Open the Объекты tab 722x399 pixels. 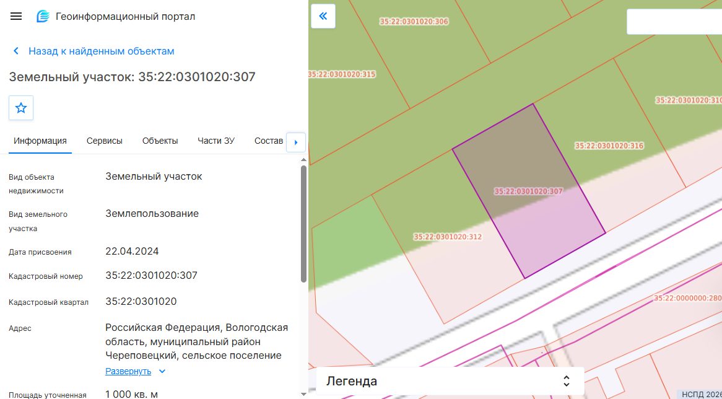click(160, 141)
